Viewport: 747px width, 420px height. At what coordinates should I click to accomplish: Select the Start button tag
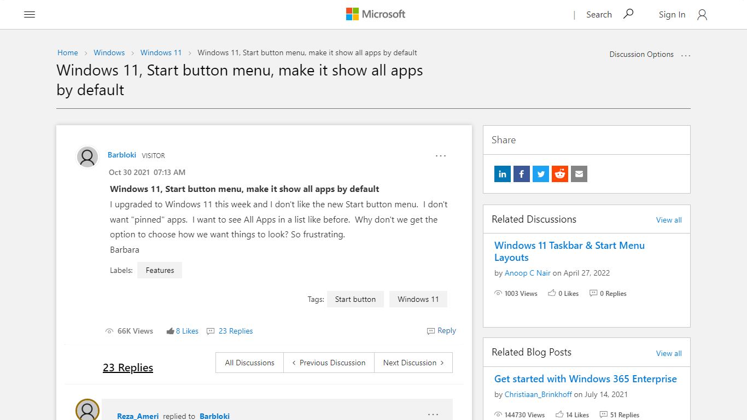pyautogui.click(x=355, y=299)
